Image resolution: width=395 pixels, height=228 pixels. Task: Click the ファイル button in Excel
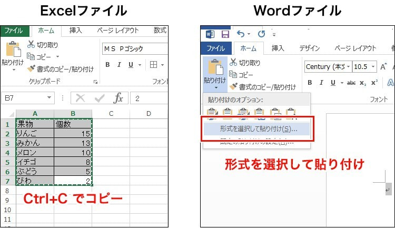coord(14,31)
